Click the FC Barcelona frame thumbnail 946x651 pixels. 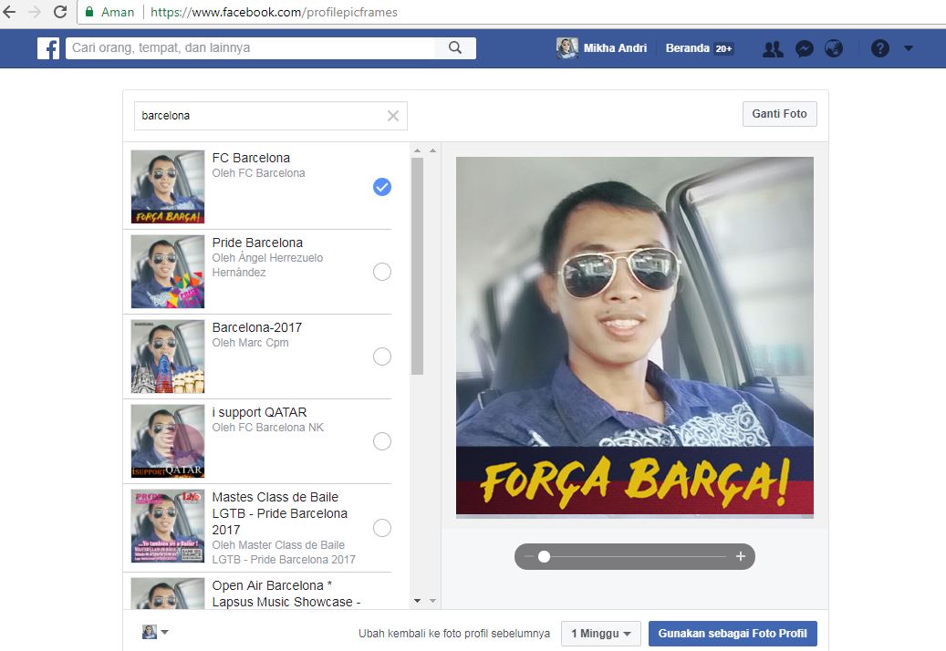pos(168,187)
